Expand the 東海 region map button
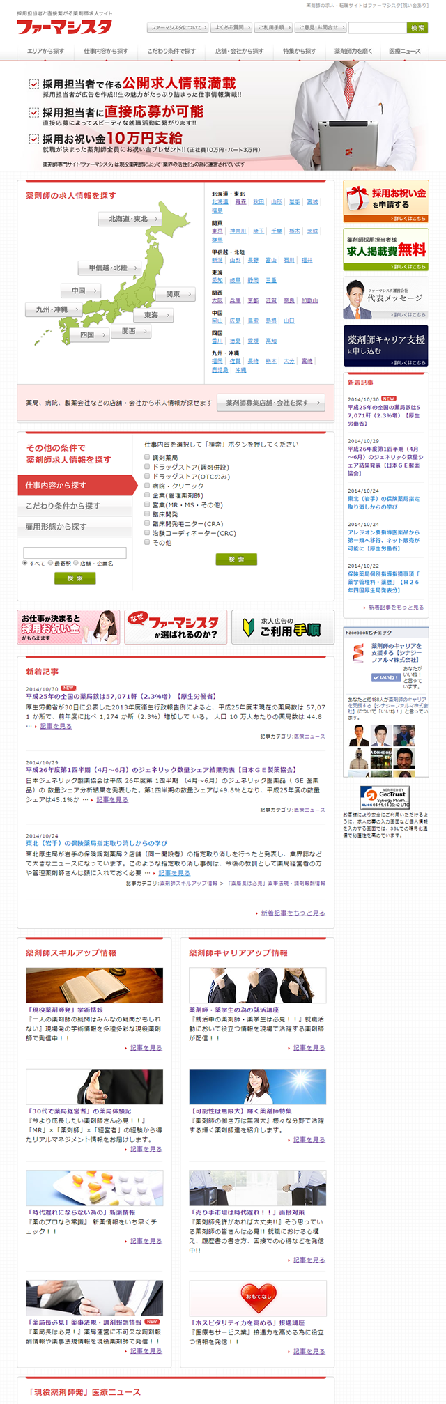The image size is (446, 1404). (154, 316)
